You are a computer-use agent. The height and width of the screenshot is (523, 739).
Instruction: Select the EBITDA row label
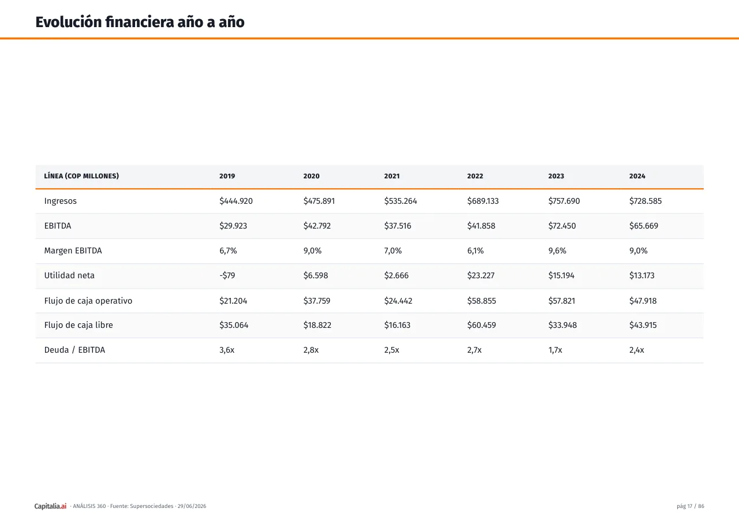coord(58,226)
